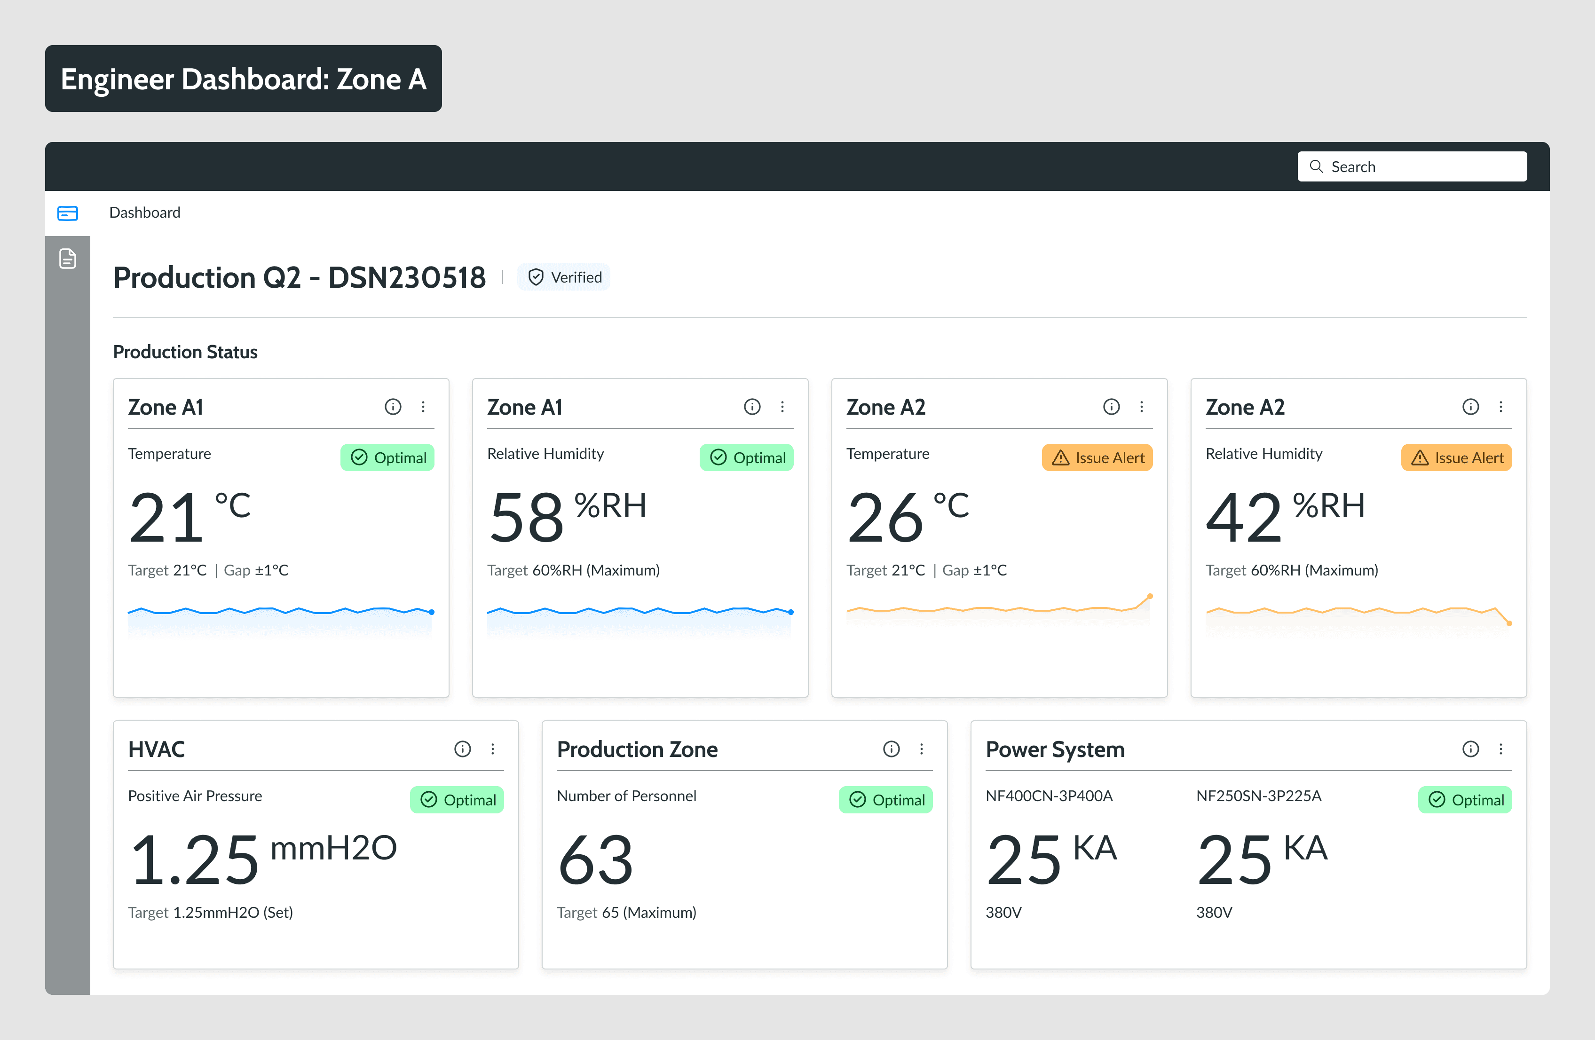Open Production Zone three-dot menu
The height and width of the screenshot is (1040, 1595).
[922, 749]
